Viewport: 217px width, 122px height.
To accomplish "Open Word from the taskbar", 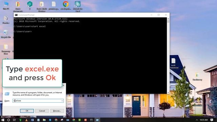I will (x=32, y=120).
